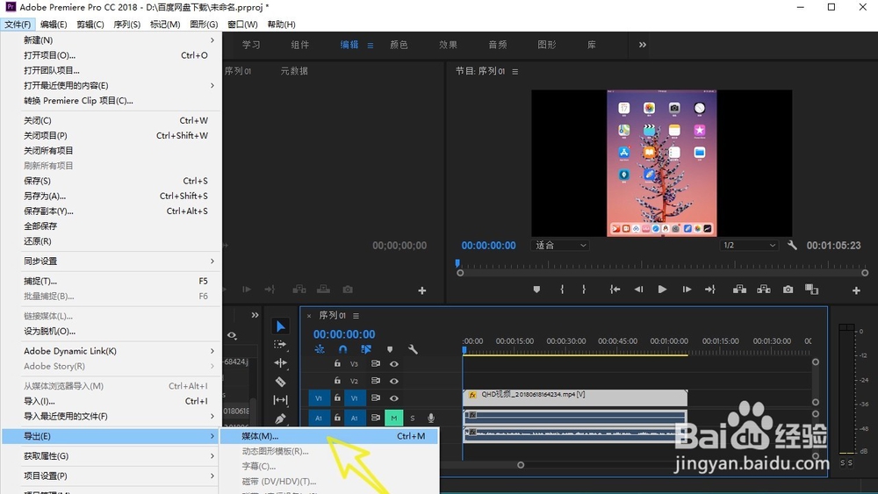Expand workspace overflow chevron
The height and width of the screenshot is (494, 878).
click(643, 45)
